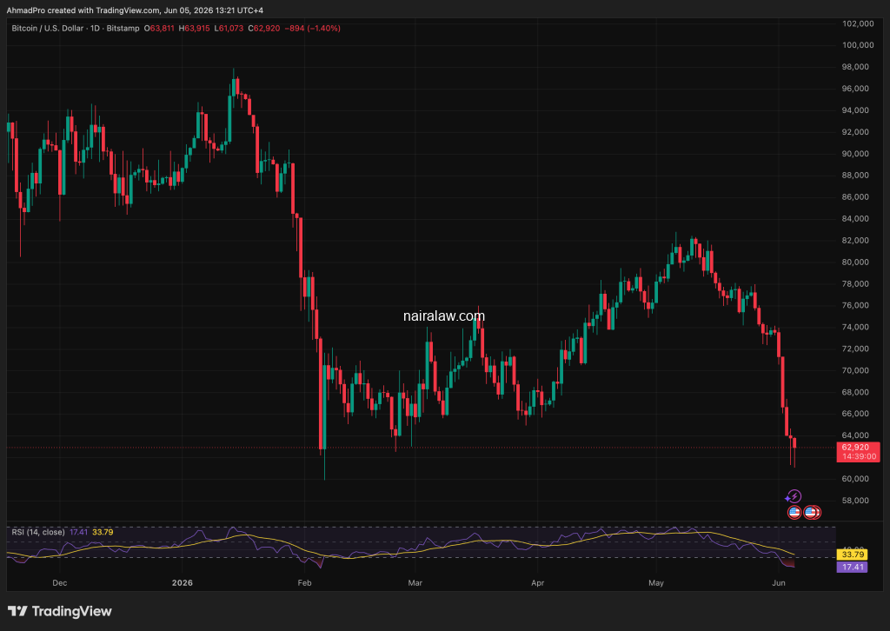
Task: Click the AhmadPro created with TradingView.com header
Action: click(135, 10)
